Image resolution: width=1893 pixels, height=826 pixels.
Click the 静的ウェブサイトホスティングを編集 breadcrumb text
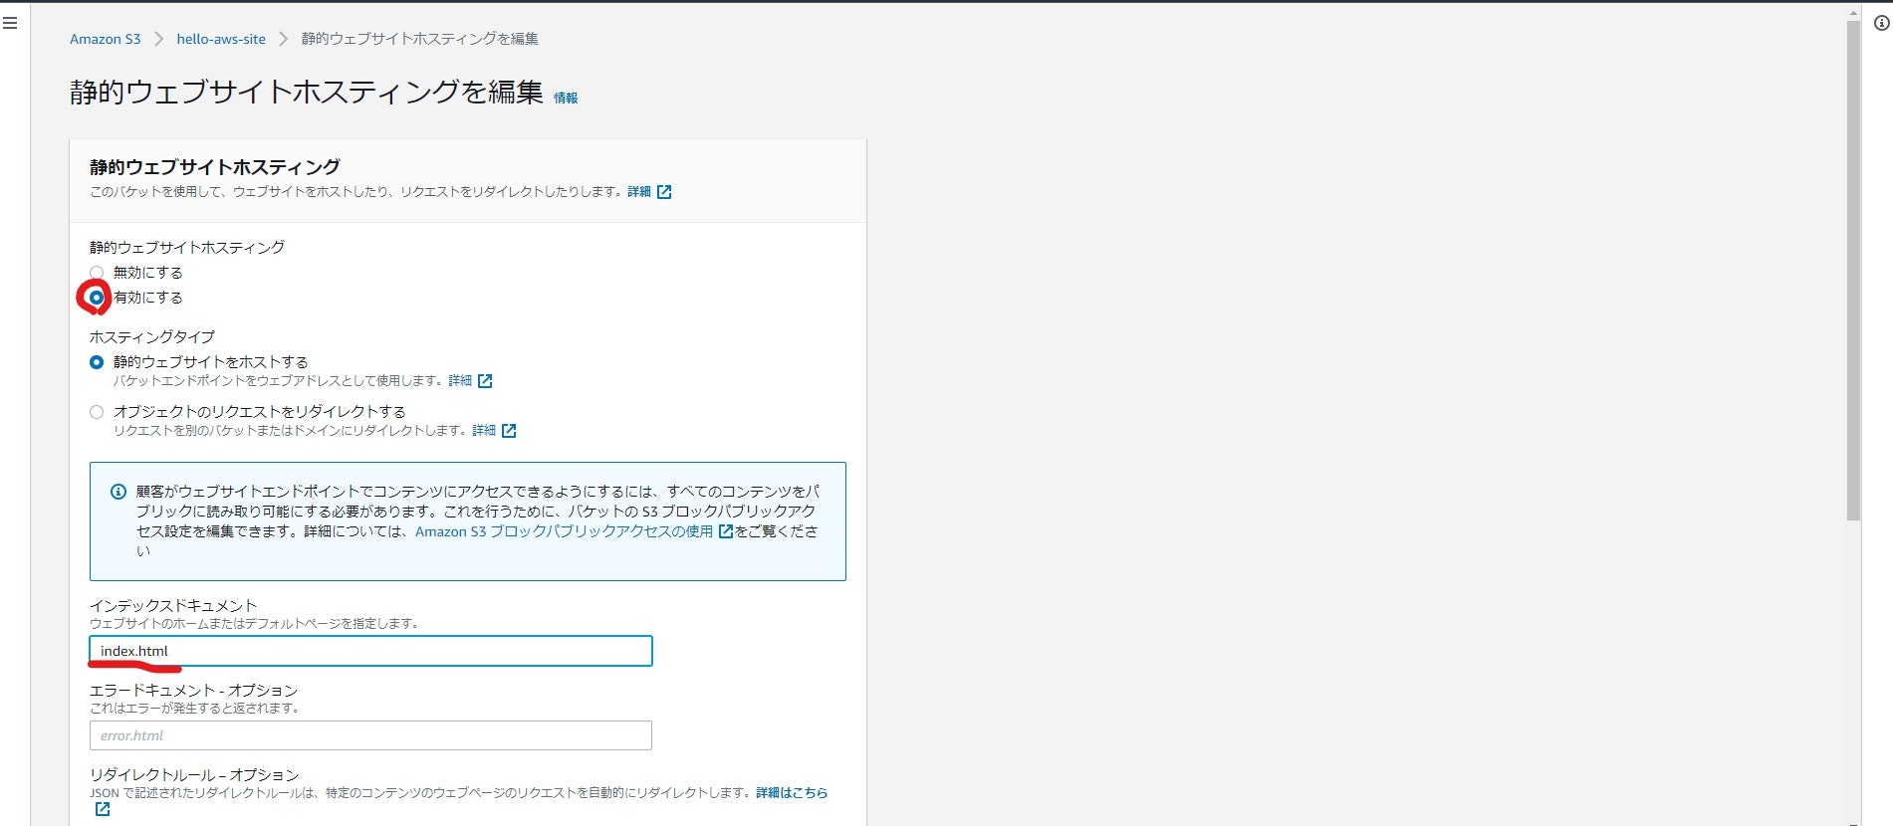[x=420, y=39]
